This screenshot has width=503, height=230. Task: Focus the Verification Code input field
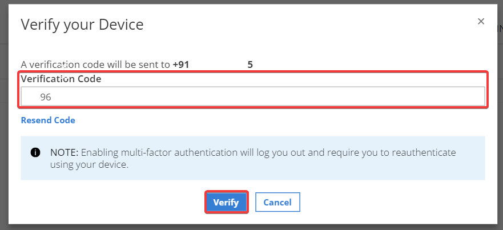[x=253, y=96]
